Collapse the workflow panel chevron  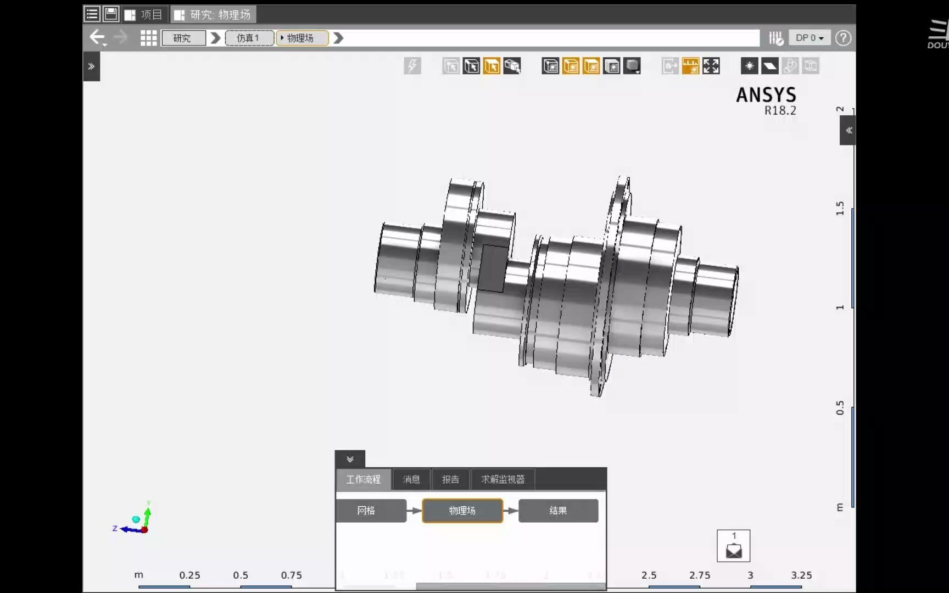point(349,459)
